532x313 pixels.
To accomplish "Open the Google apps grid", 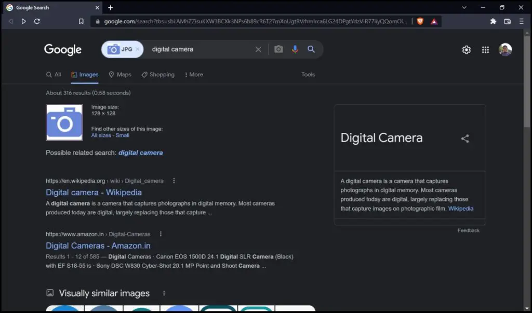I will [486, 49].
